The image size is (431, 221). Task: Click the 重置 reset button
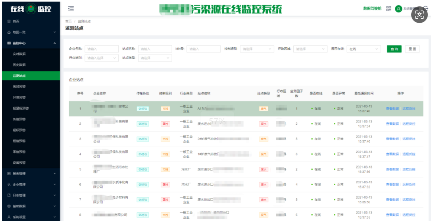tap(412, 49)
